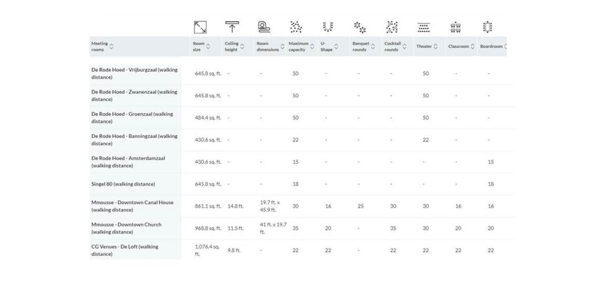Click U-Shape value 20 for Downtown Church
This screenshot has height=307, width=589.
[328, 228]
